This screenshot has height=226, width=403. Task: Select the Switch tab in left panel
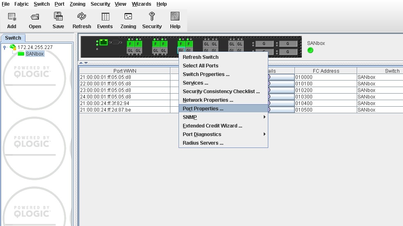click(x=13, y=38)
